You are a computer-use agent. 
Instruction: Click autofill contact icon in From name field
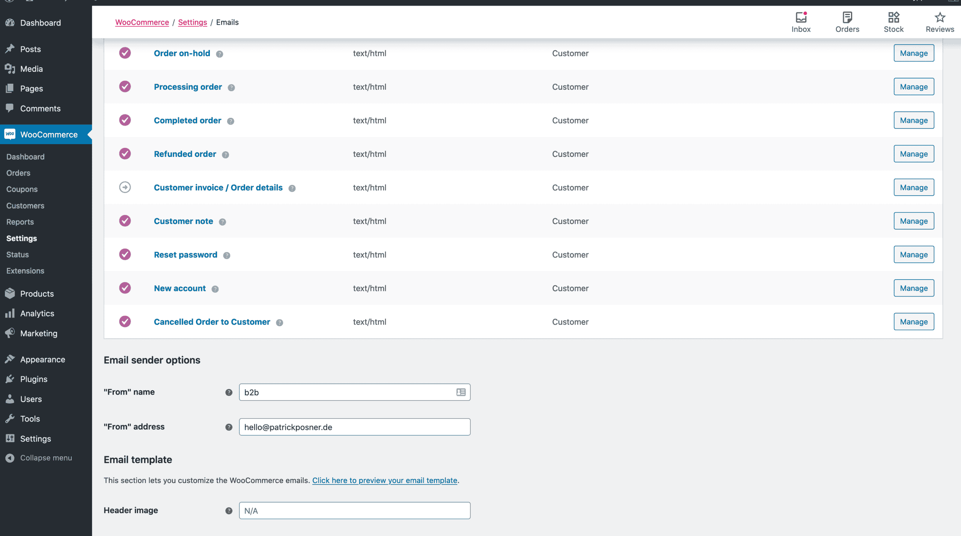click(461, 392)
